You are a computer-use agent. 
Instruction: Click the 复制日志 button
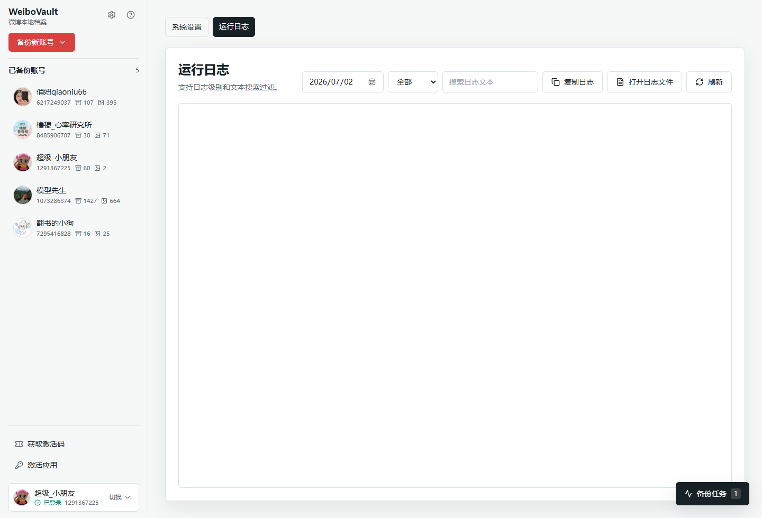click(x=573, y=82)
